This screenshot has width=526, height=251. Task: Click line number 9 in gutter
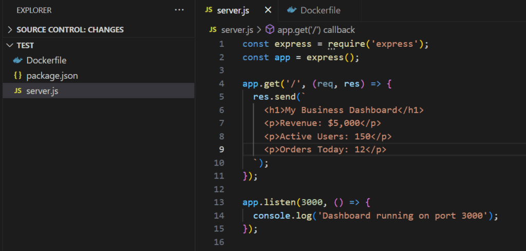point(221,150)
